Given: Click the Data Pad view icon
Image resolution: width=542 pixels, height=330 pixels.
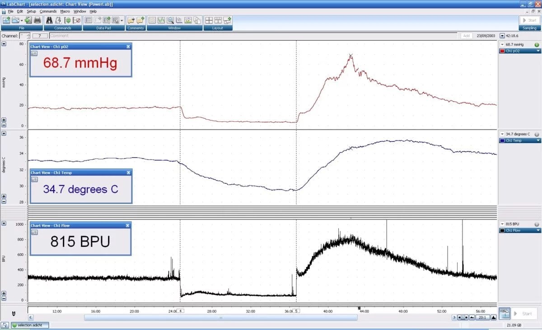Looking at the screenshot, I should coord(88,20).
